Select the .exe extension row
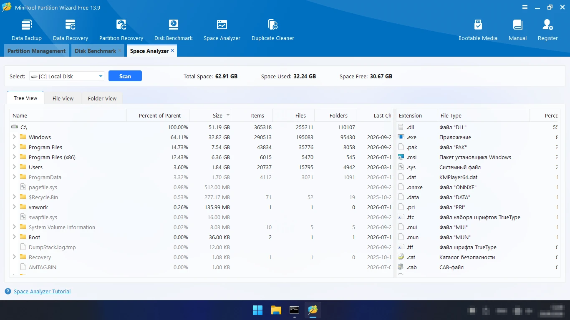570x320 pixels. (478, 137)
